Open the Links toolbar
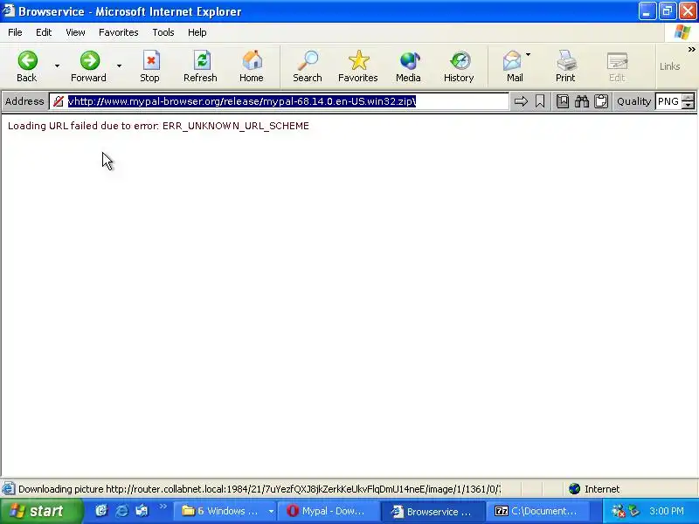Image resolution: width=699 pixels, height=524 pixels. [x=669, y=66]
